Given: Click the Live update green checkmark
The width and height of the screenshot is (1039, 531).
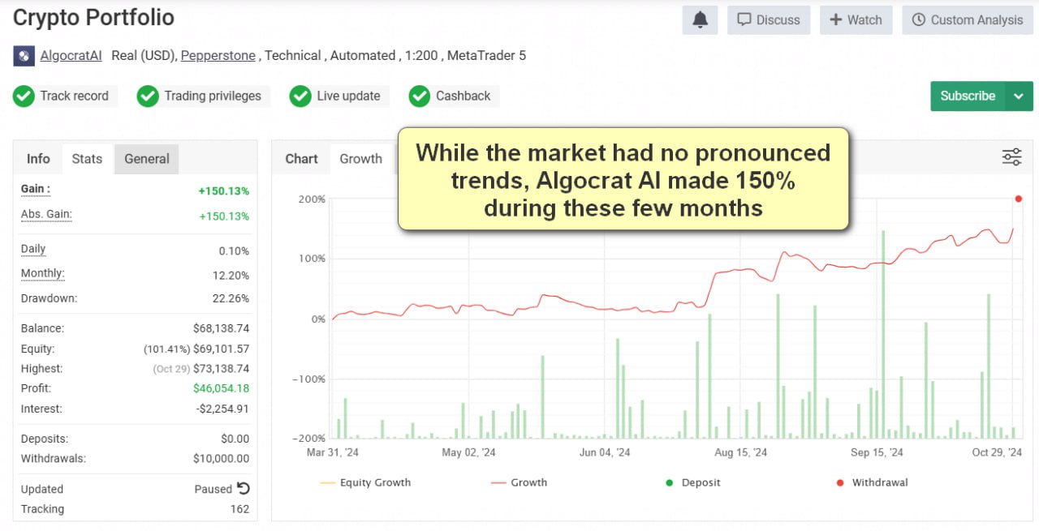Looking at the screenshot, I should pos(300,96).
